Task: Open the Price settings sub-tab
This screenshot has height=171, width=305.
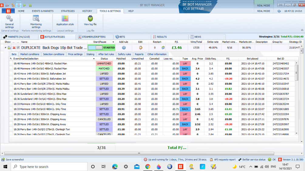Action: 75,54
